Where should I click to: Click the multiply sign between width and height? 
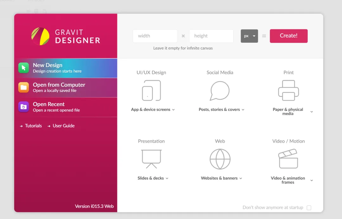183,36
